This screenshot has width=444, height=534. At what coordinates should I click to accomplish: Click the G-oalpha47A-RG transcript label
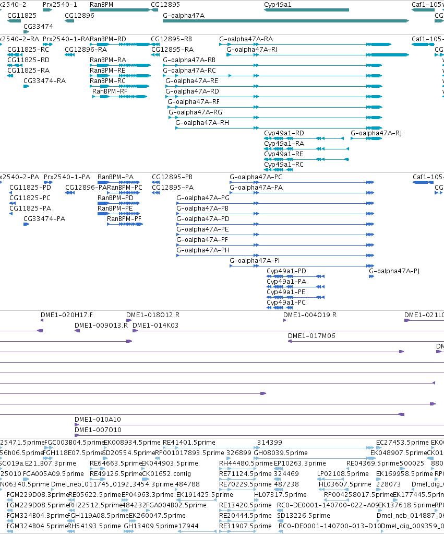(195, 112)
